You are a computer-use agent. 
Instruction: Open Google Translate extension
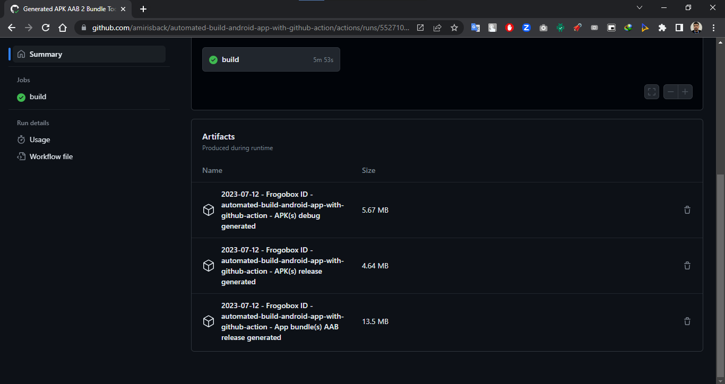[x=476, y=28]
